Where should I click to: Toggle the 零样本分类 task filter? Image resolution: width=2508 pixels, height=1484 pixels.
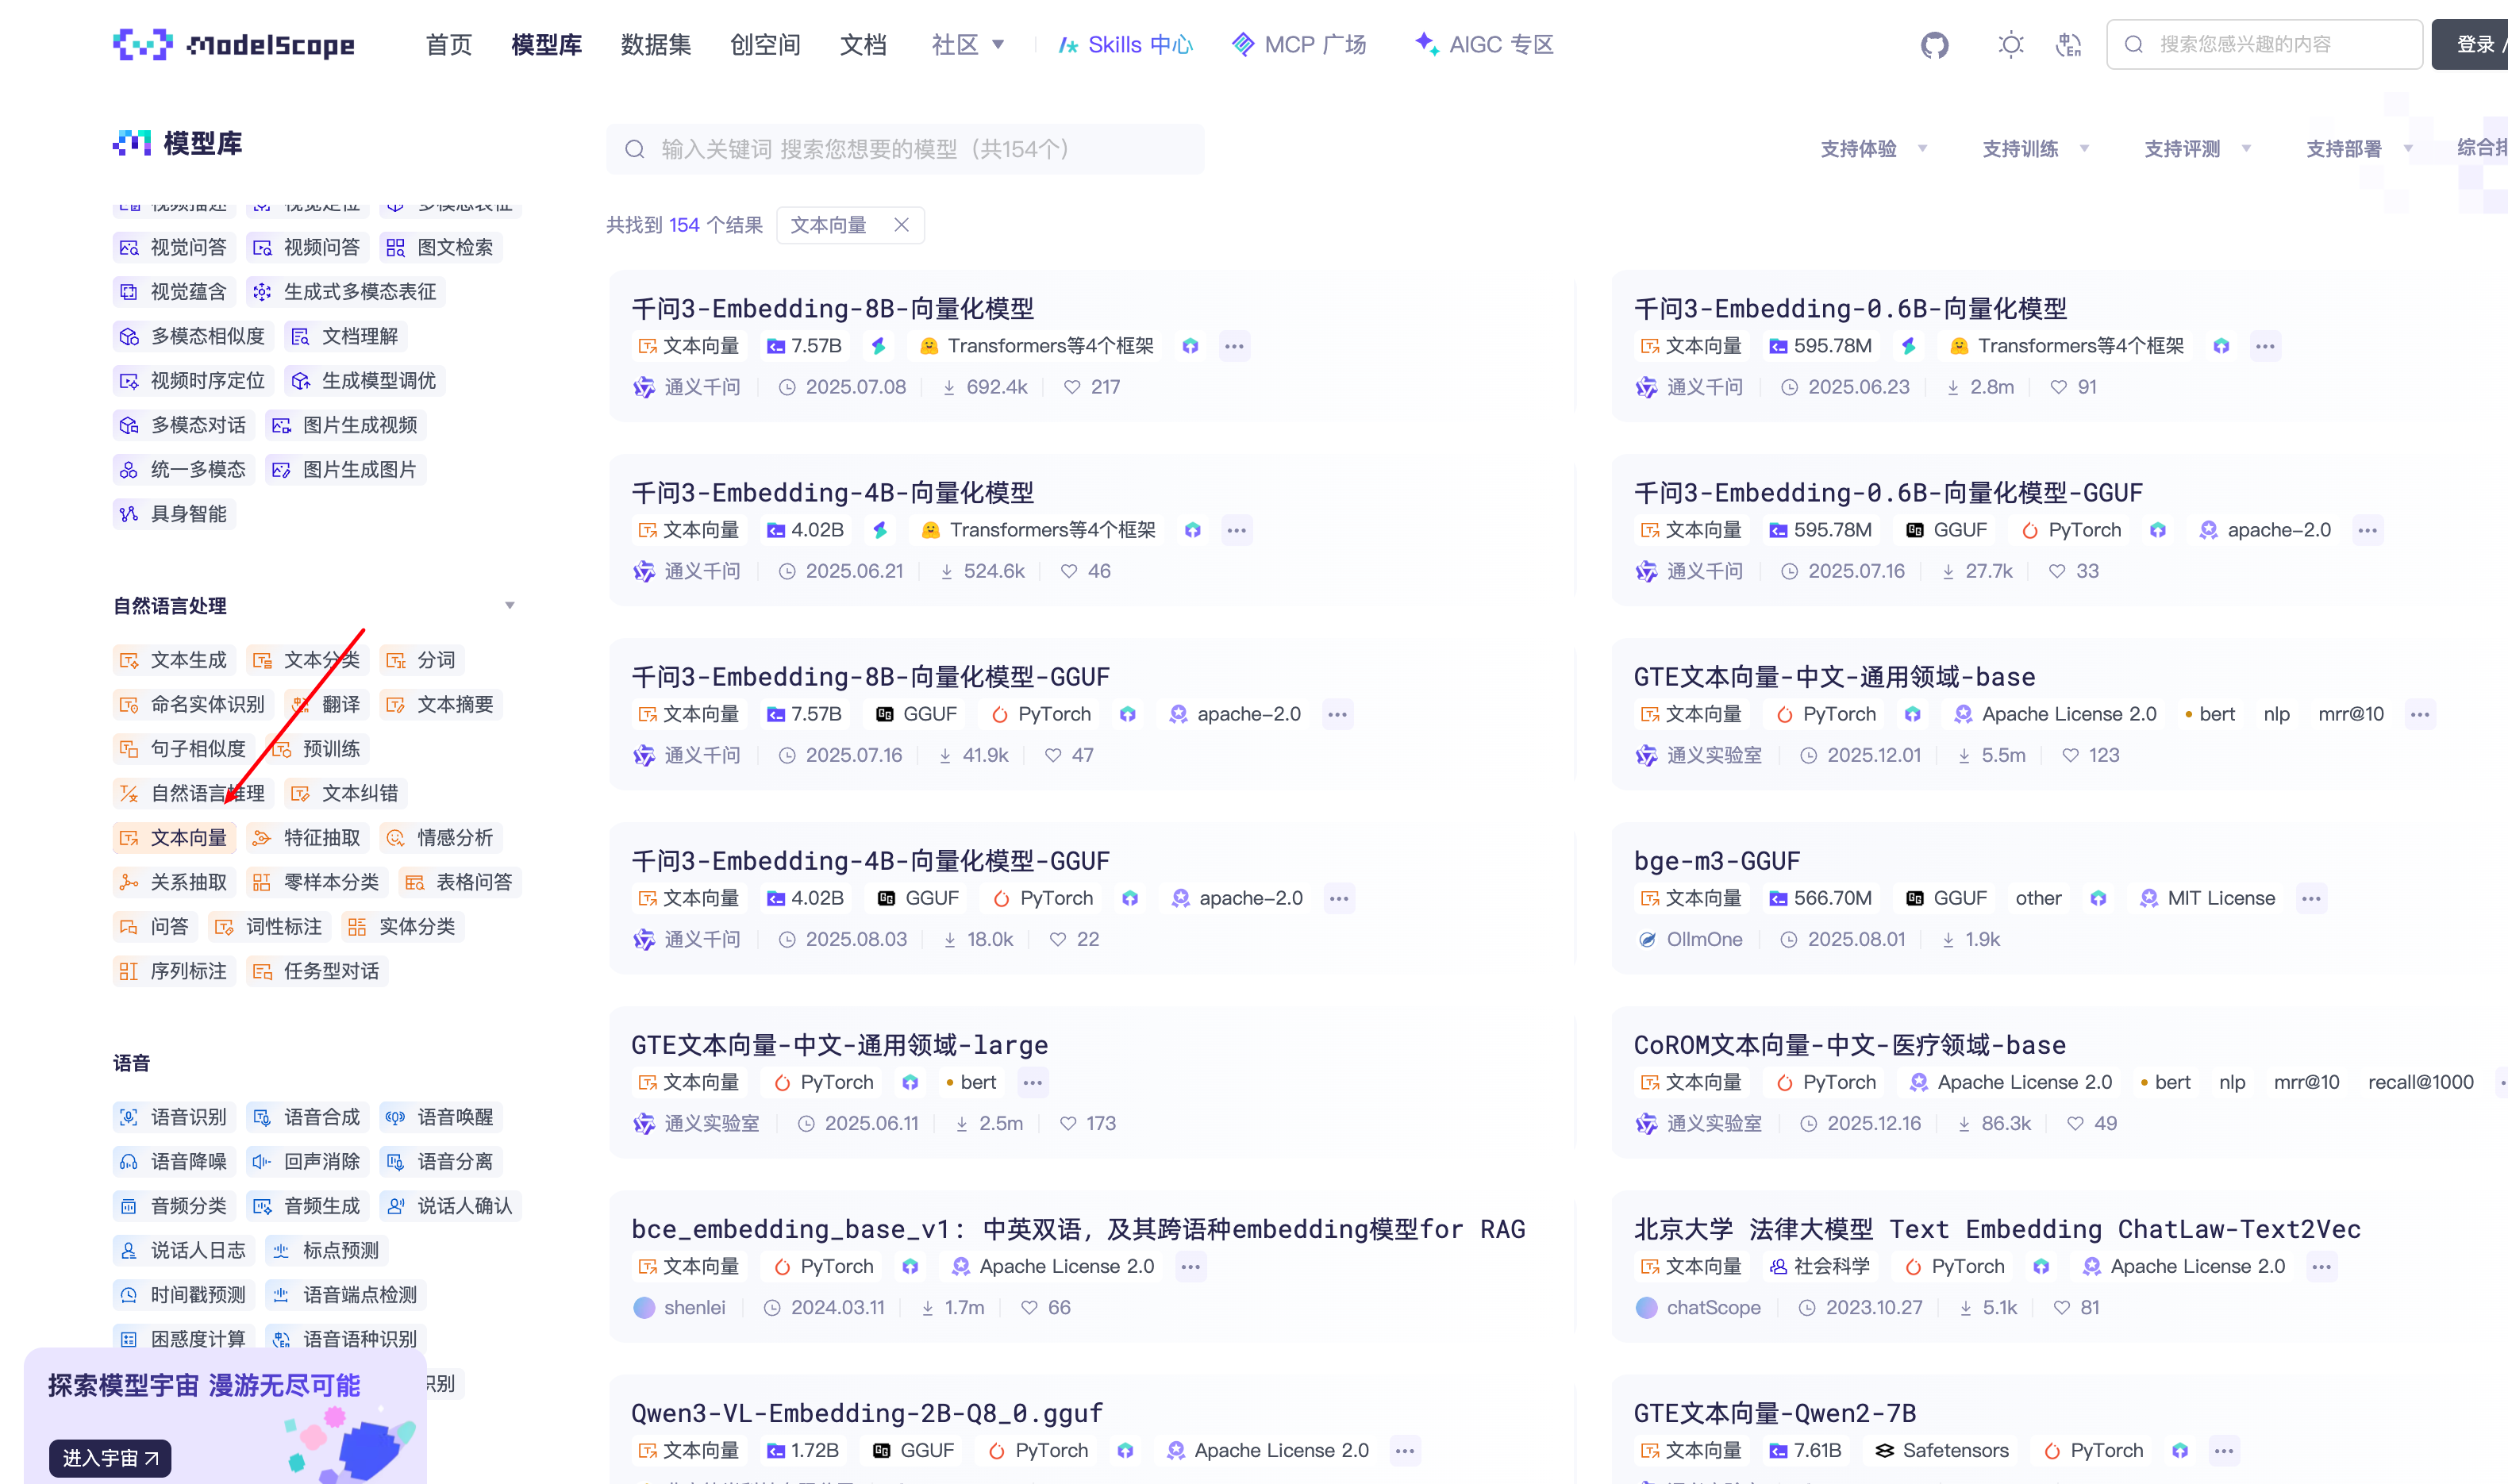click(x=318, y=882)
